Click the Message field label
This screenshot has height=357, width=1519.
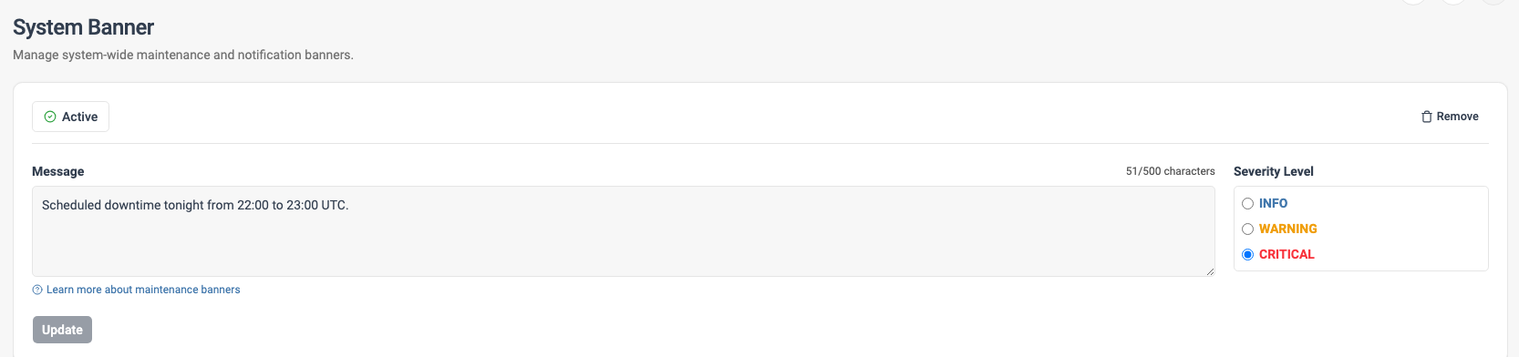(x=57, y=171)
